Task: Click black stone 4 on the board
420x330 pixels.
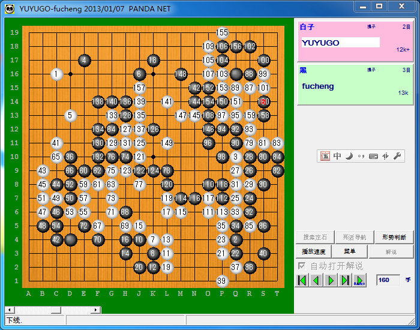Action: click(84, 60)
